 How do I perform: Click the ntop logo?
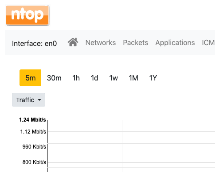(27, 15)
